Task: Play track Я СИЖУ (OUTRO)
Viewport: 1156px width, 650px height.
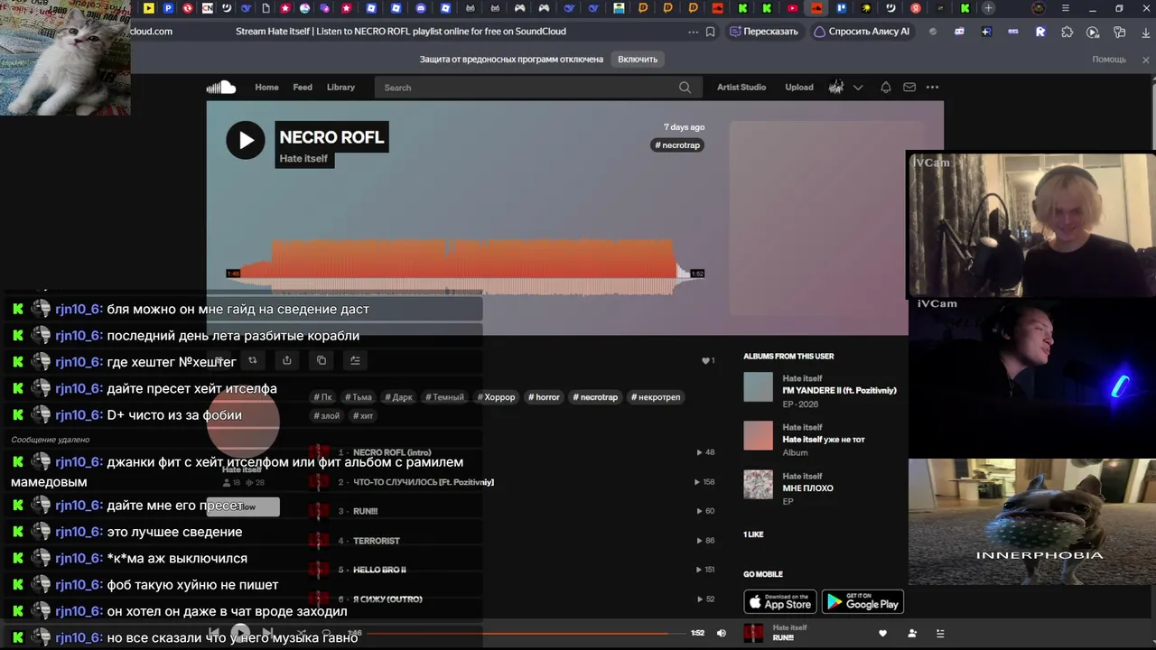Action: pos(387,599)
